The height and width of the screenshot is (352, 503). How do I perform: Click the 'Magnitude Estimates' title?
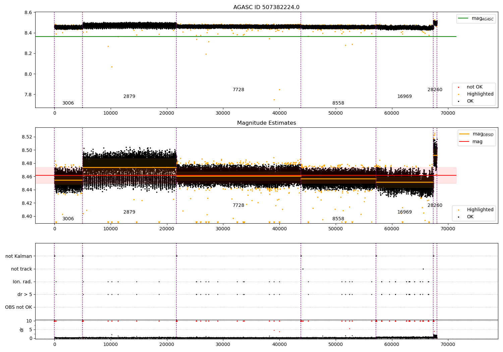266,123
